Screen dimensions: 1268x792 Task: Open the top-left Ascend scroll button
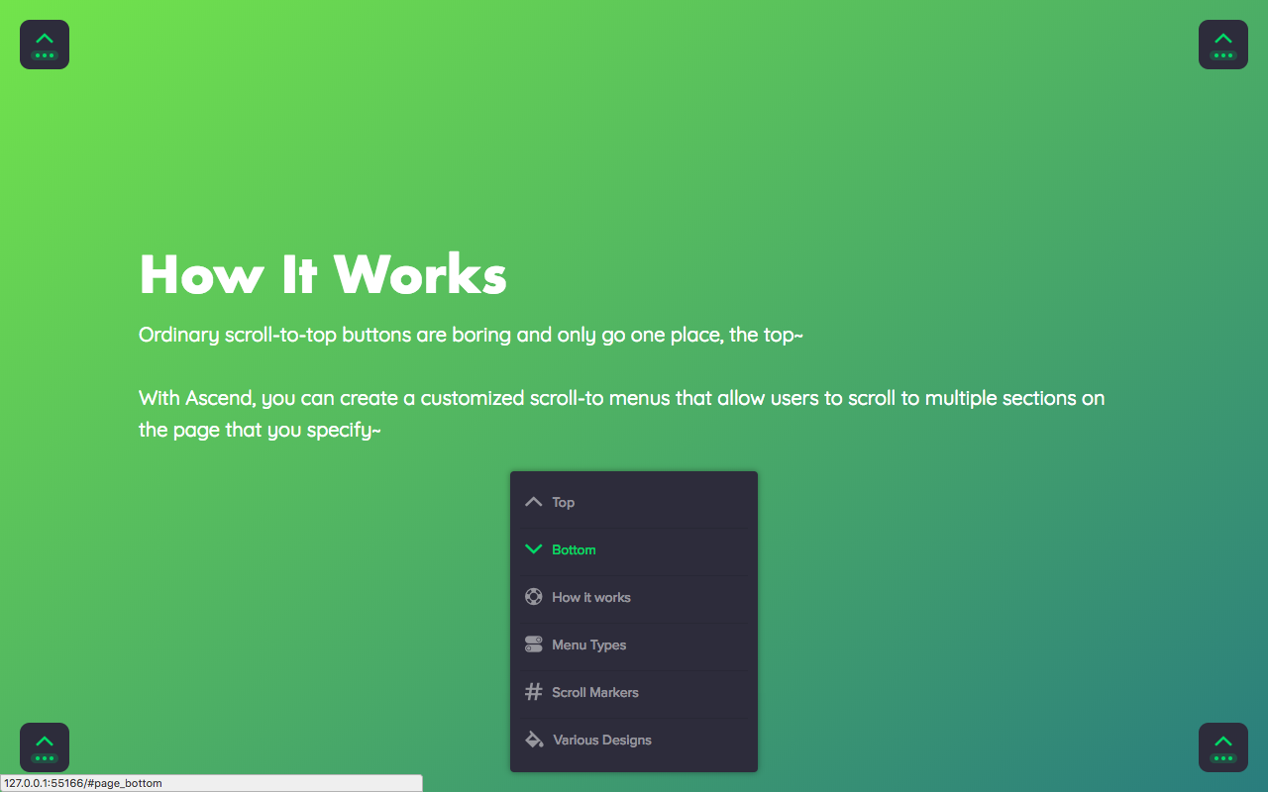[45, 45]
